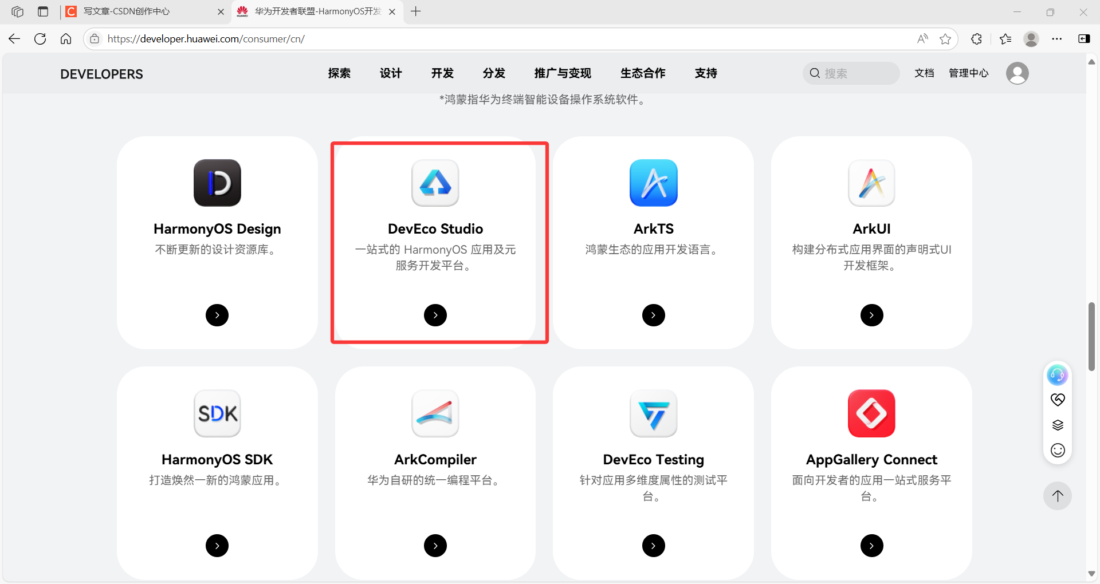This screenshot has width=1100, height=584.
Task: Open the 文档 link
Action: click(924, 73)
